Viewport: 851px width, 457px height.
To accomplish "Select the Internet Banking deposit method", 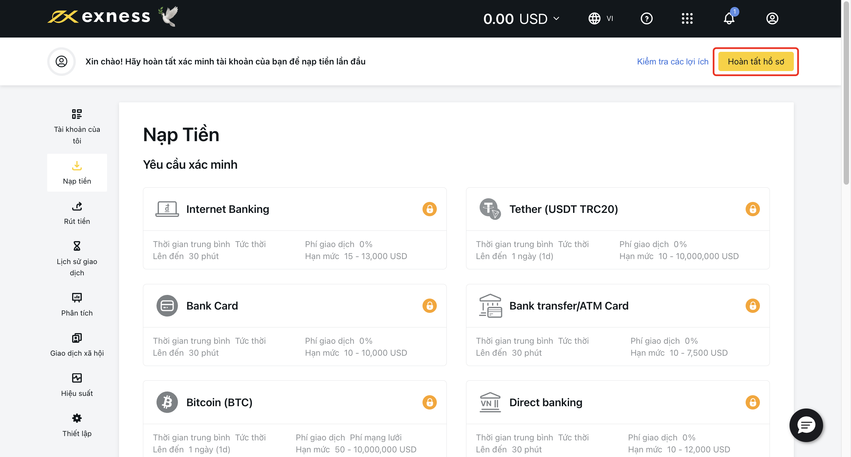I will tap(295, 228).
